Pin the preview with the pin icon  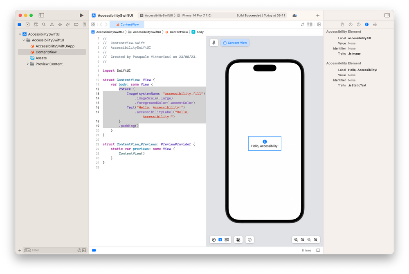[213, 43]
